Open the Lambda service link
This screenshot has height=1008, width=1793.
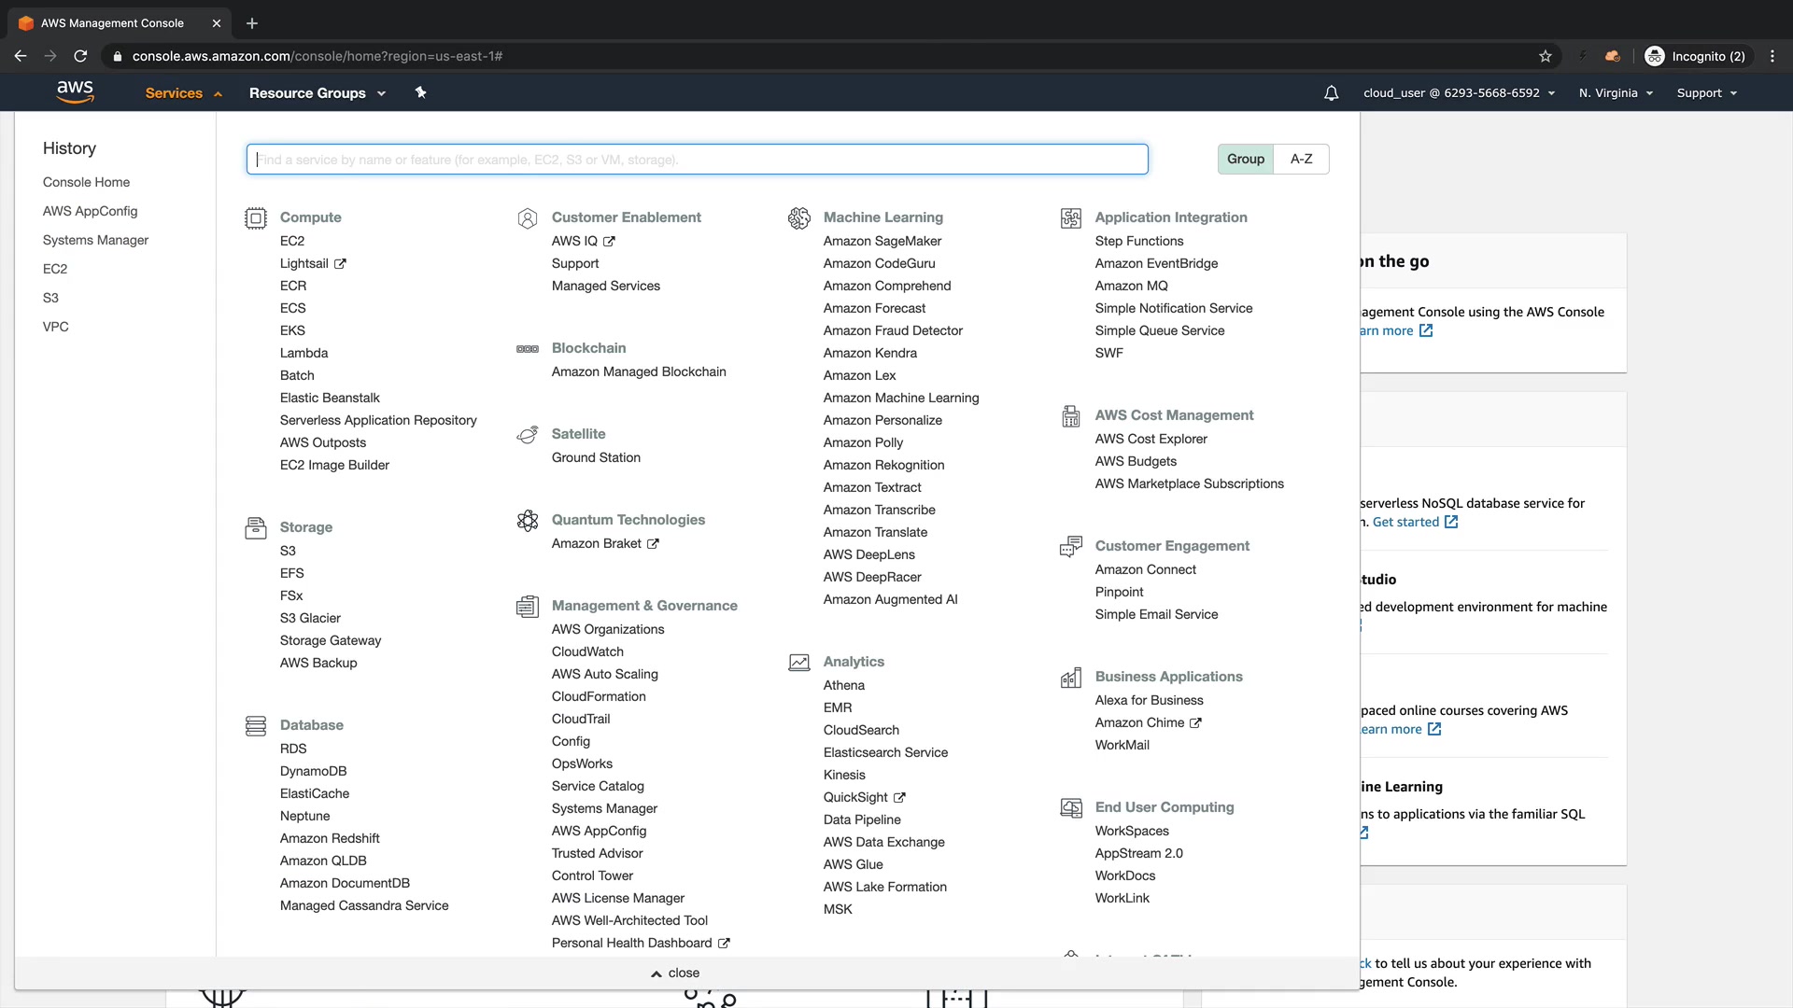click(x=304, y=353)
